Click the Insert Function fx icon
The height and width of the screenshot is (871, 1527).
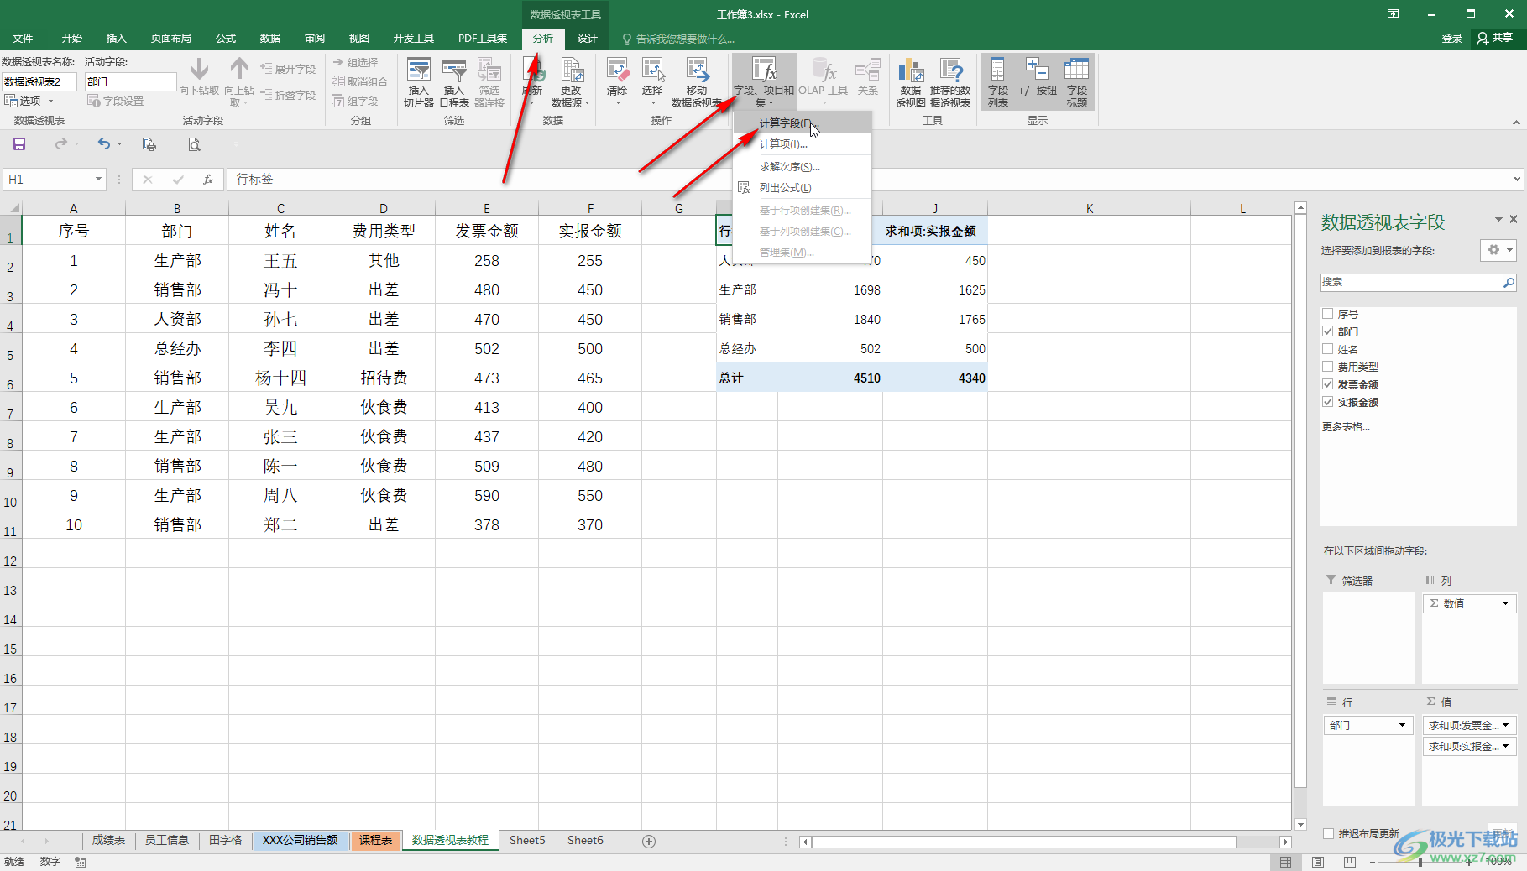[x=208, y=179]
